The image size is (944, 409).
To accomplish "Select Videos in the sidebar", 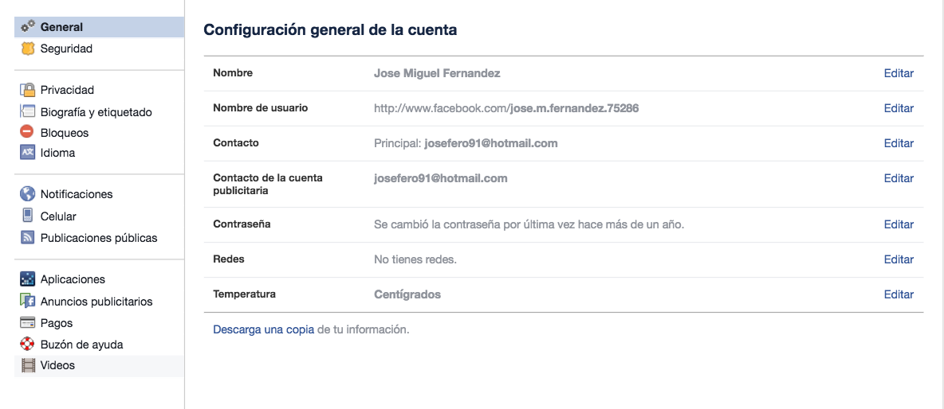I will coord(100,365).
